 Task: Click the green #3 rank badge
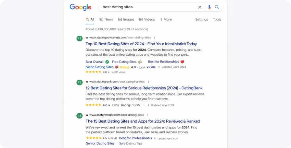pyautogui.click(x=79, y=116)
